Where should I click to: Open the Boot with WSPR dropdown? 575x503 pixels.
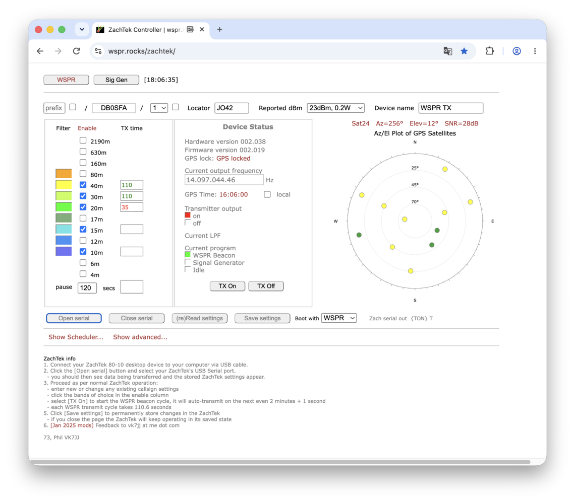339,318
